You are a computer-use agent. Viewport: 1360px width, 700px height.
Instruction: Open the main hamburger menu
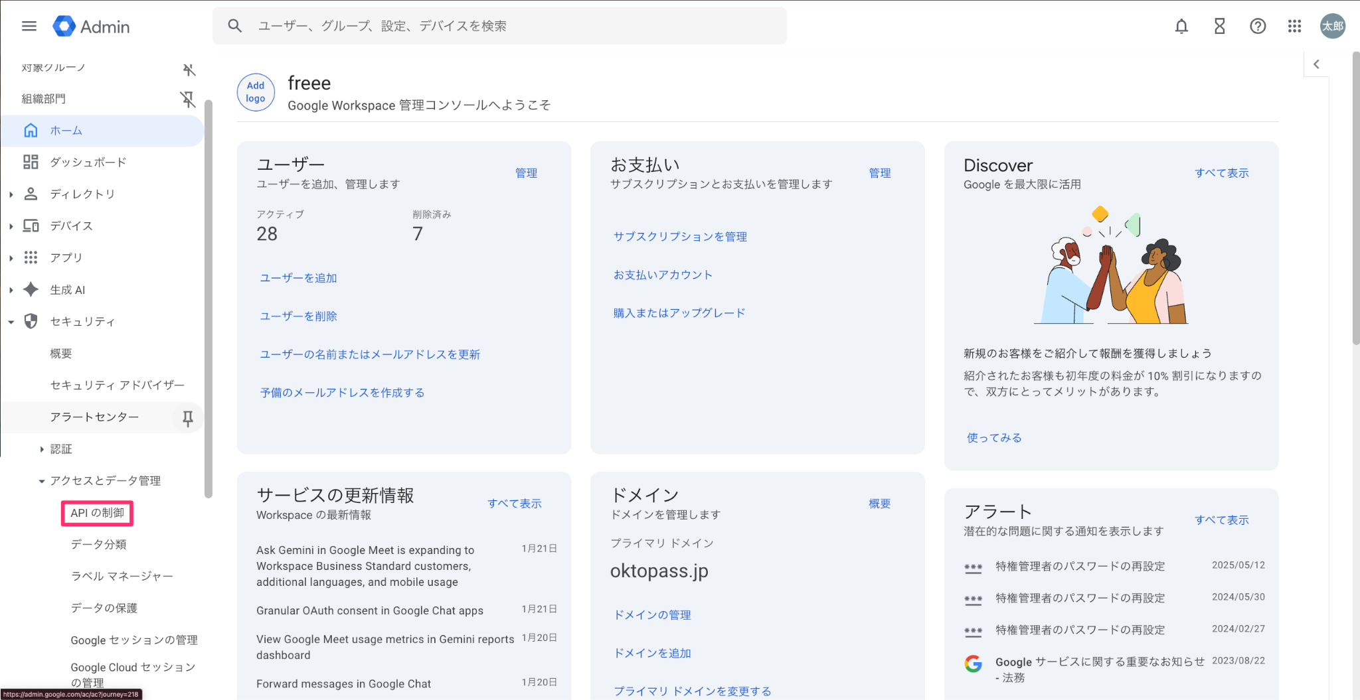coord(29,26)
